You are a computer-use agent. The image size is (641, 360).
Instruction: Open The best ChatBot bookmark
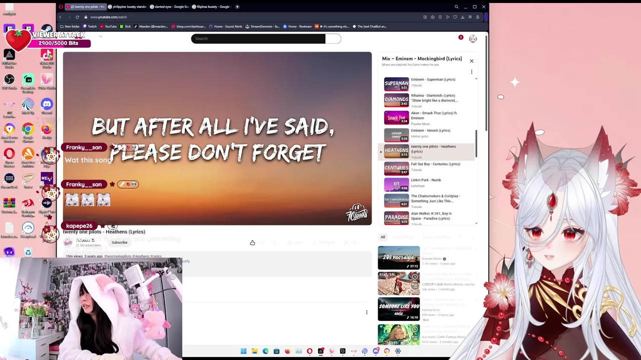pyautogui.click(x=370, y=26)
